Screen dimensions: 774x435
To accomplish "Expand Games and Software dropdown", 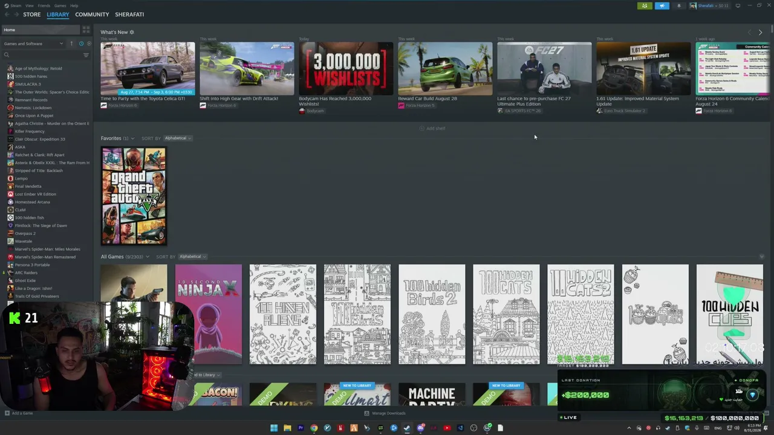I will [x=33, y=43].
